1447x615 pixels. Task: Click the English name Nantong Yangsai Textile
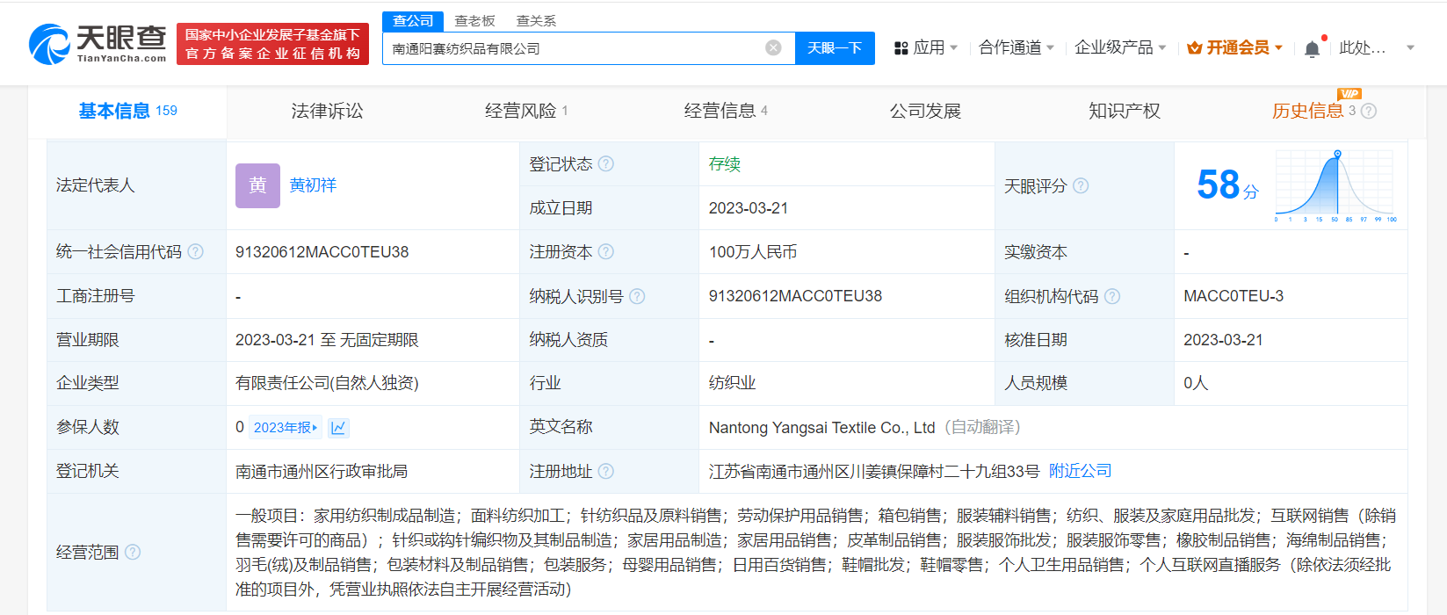tap(821, 428)
